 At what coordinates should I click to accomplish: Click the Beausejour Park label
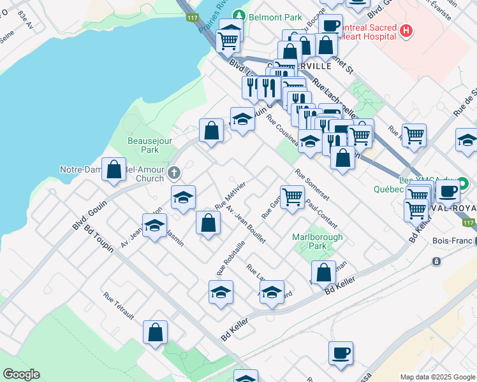(150, 145)
